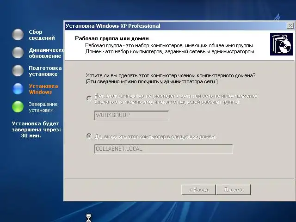The height and width of the screenshot is (222, 296).
Task: Select the "Да, включить этот компьютер" domain radio
Action: (x=89, y=136)
